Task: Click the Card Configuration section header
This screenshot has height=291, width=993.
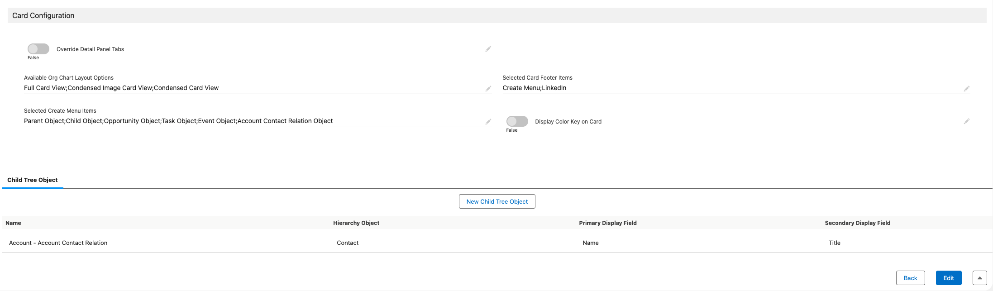Action: pos(43,15)
